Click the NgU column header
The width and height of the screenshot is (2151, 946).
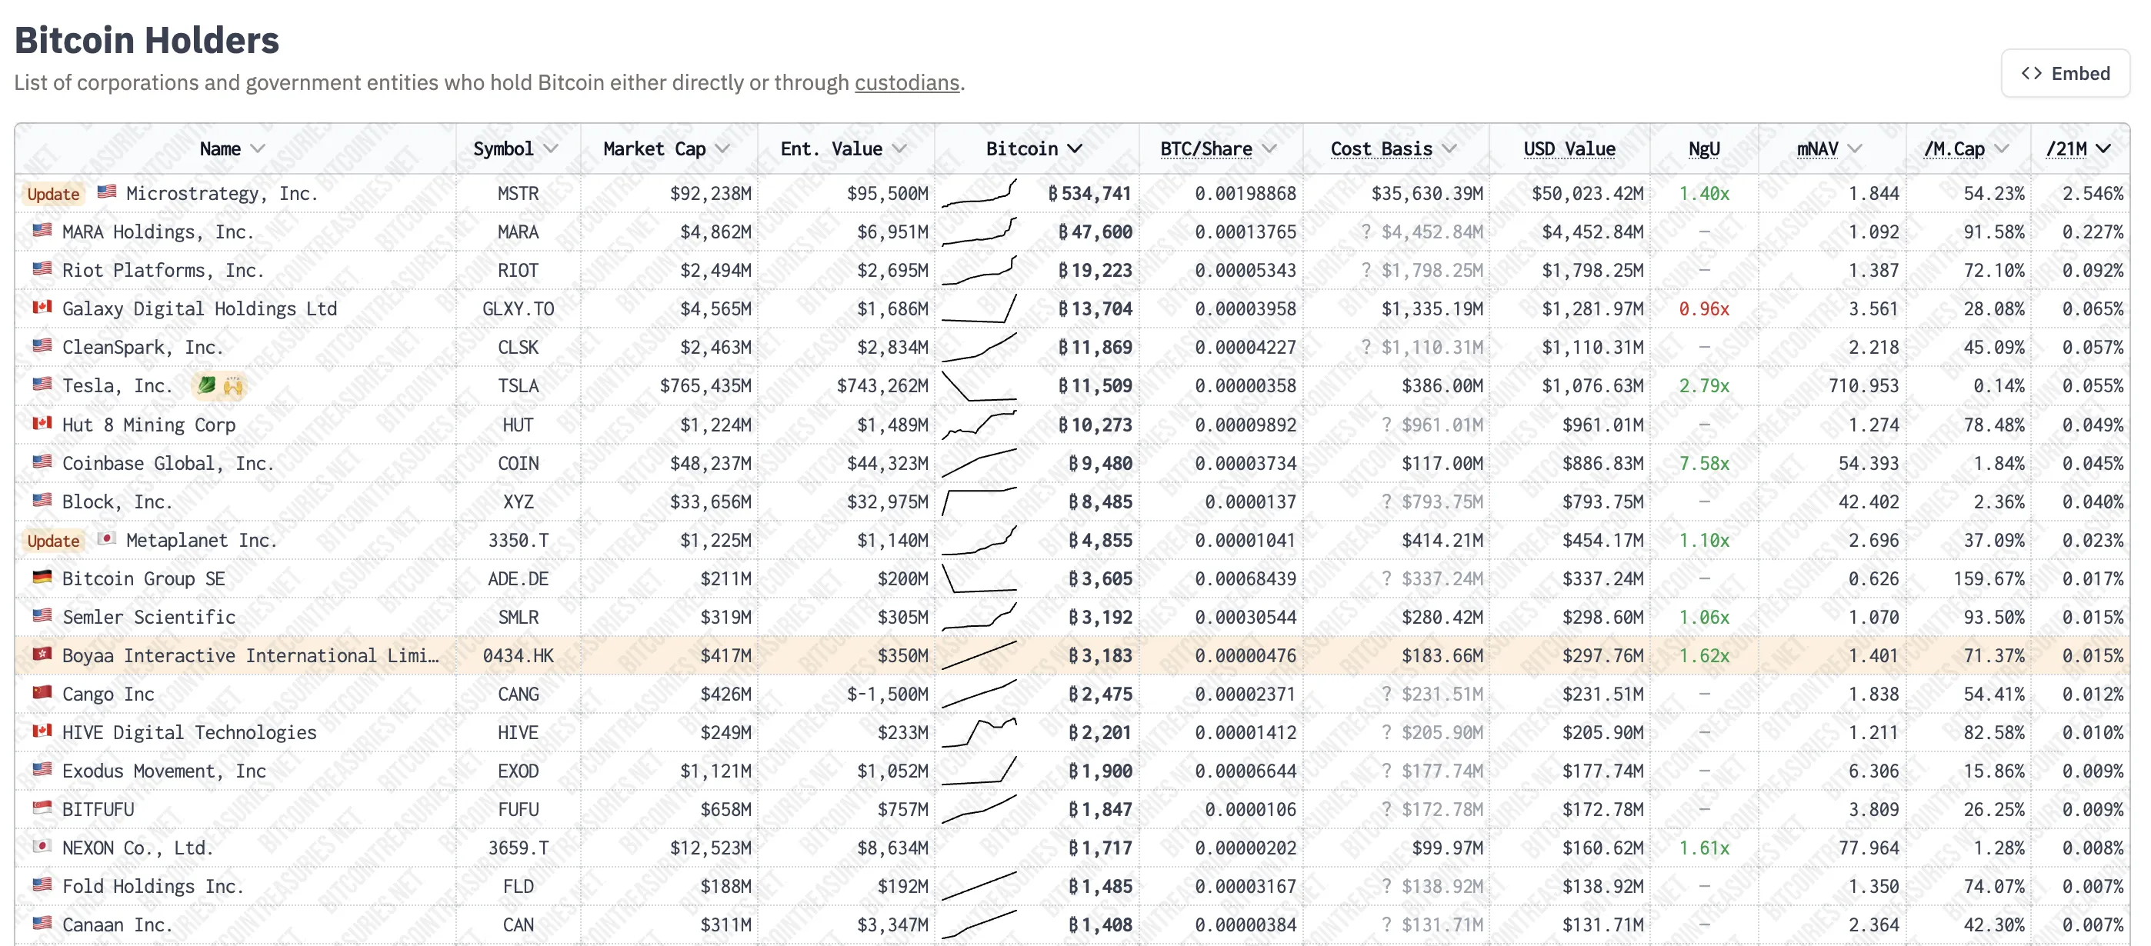pyautogui.click(x=1703, y=148)
